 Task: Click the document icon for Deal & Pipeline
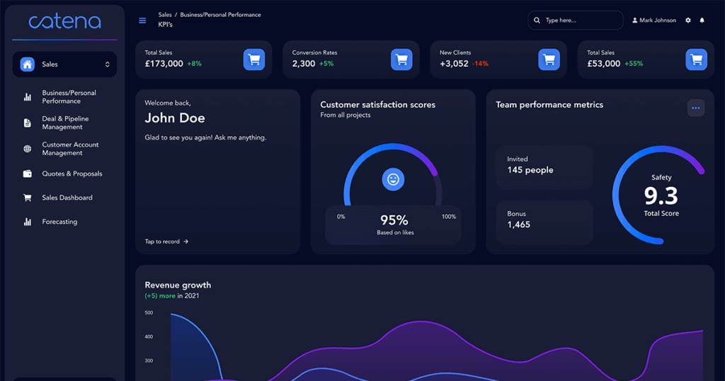pos(28,123)
